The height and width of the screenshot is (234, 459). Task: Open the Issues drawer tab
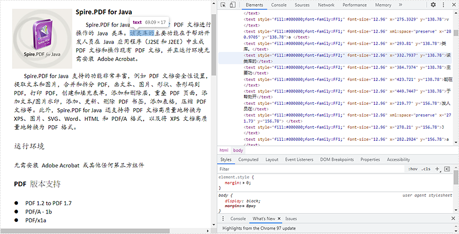click(291, 218)
